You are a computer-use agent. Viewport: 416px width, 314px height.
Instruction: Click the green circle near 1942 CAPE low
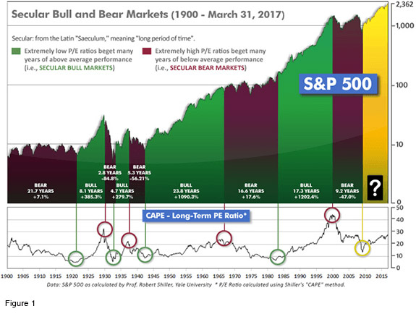[145, 255]
